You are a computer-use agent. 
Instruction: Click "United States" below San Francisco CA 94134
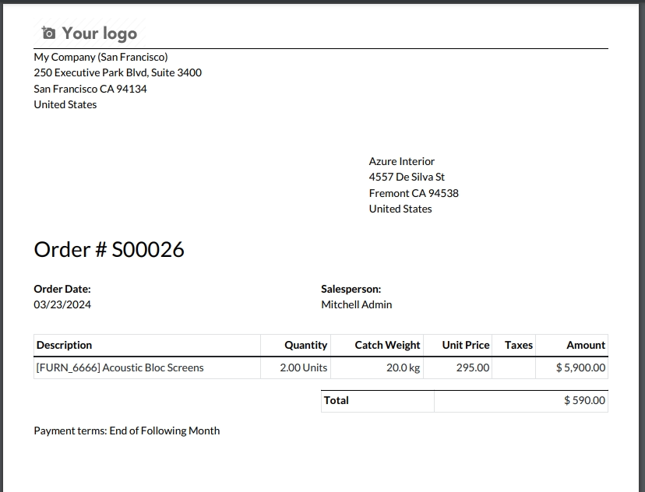(x=65, y=104)
